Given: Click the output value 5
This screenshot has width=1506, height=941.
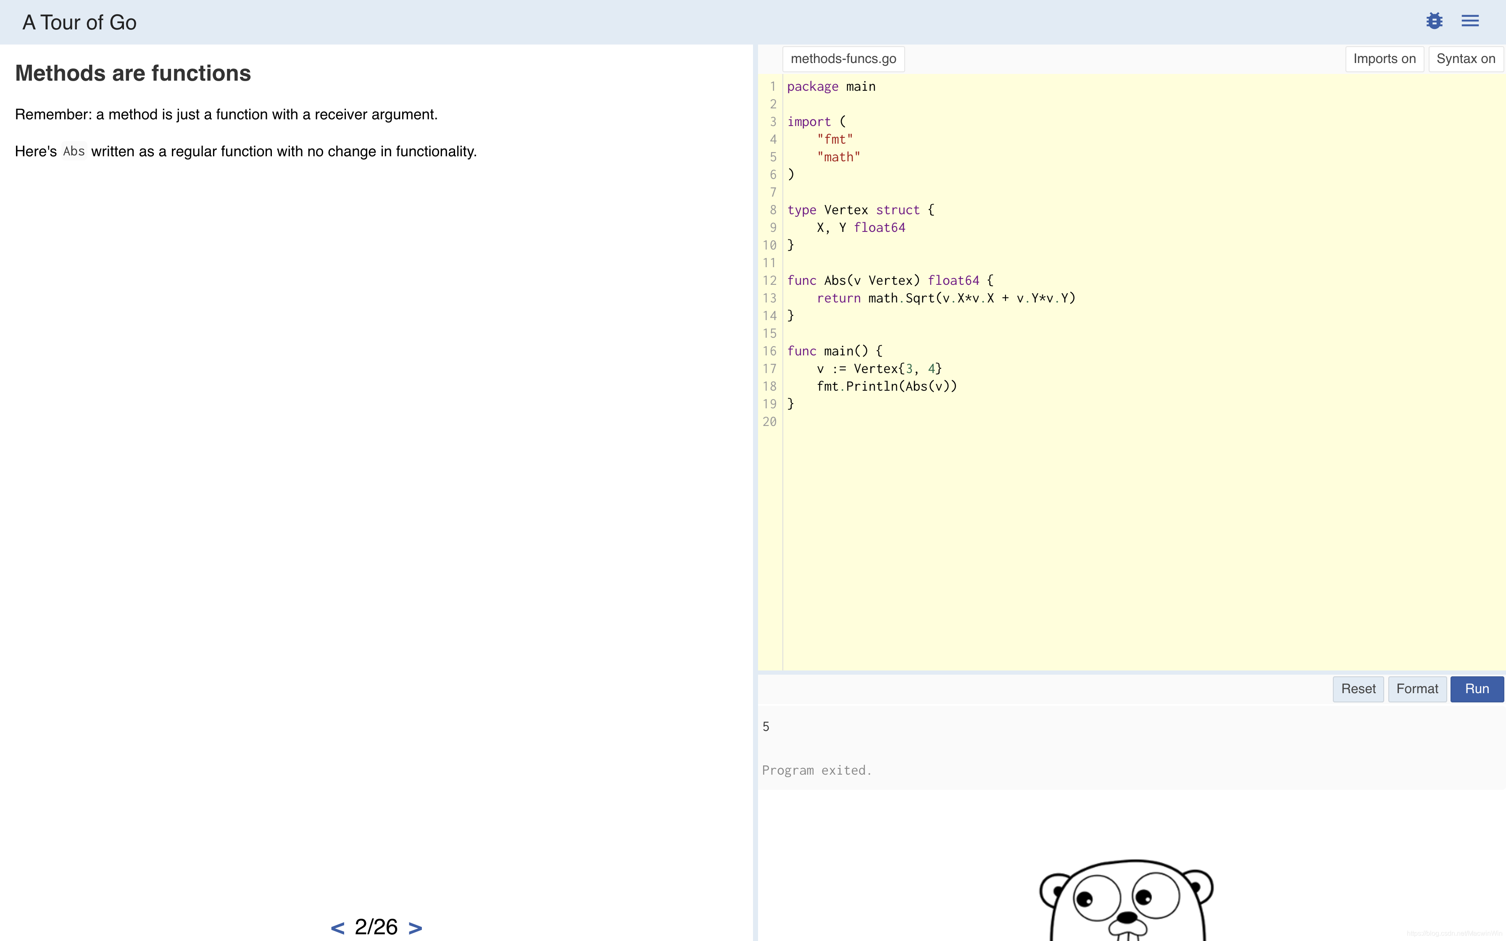Looking at the screenshot, I should (766, 726).
